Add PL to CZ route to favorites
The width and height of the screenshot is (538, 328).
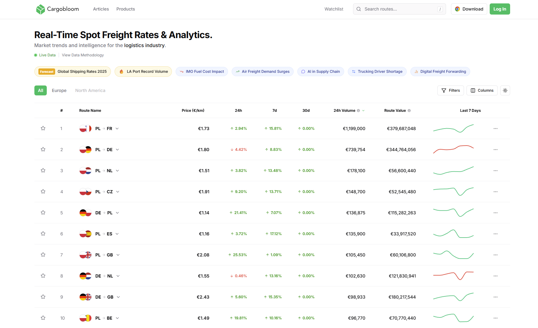tap(43, 192)
